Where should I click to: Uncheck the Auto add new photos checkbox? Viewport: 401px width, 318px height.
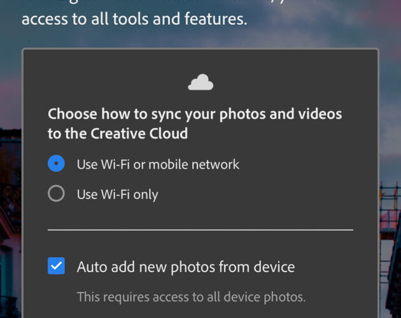[56, 266]
